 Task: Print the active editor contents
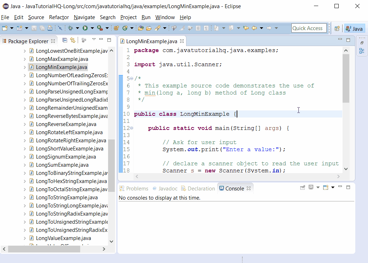coord(50,27)
